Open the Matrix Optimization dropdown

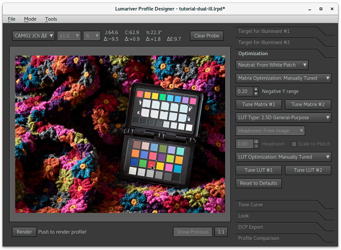tap(284, 78)
